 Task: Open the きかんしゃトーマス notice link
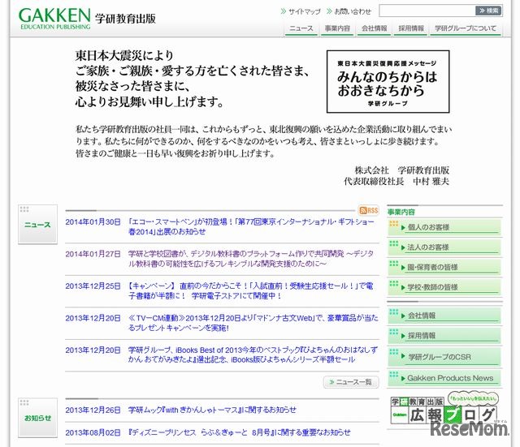tap(212, 410)
